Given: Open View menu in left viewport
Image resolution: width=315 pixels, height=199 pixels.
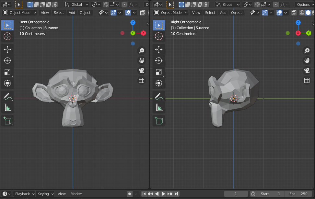Looking at the screenshot, I should 45,13.
